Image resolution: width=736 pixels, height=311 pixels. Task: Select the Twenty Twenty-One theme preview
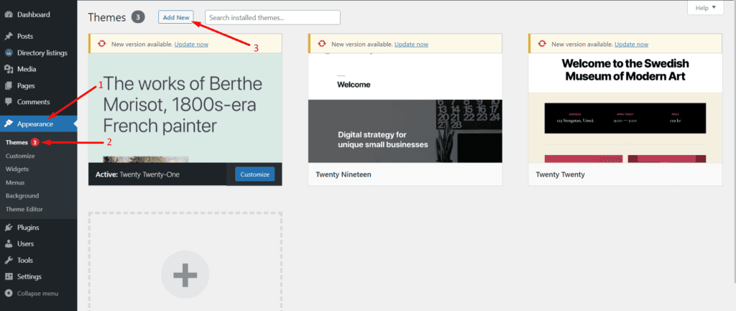(x=185, y=108)
